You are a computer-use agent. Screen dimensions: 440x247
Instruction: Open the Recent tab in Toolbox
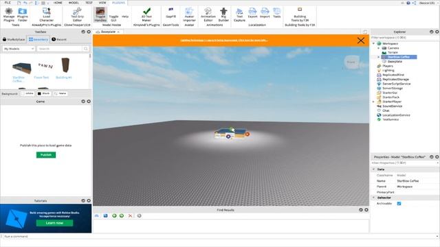click(59, 40)
